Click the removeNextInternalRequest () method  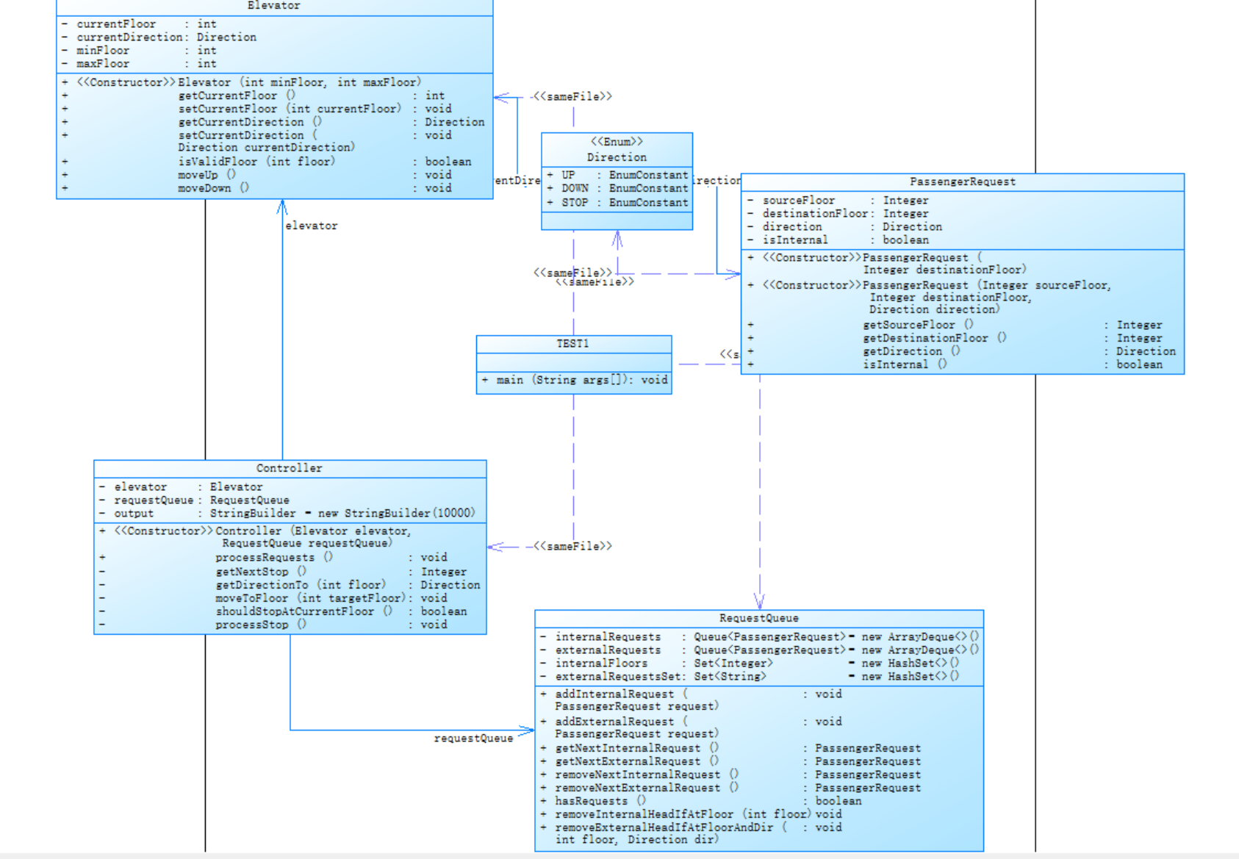pyautogui.click(x=730, y=774)
